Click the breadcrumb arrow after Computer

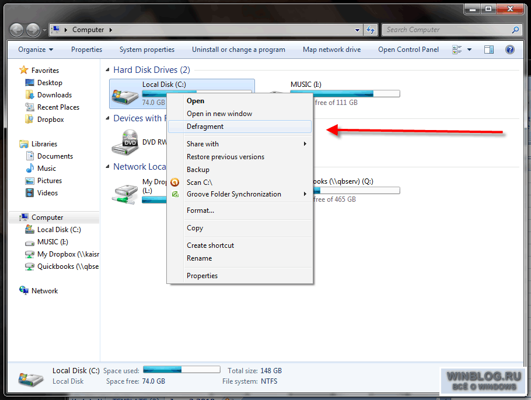(x=111, y=30)
